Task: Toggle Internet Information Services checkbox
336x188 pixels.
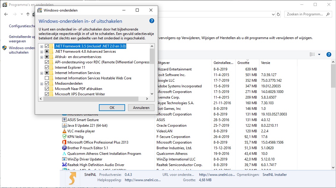Action: [x=47, y=73]
